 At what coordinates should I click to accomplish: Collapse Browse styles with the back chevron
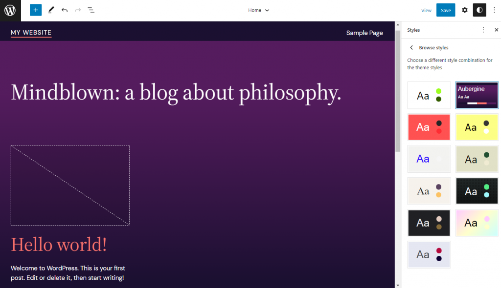pyautogui.click(x=411, y=47)
